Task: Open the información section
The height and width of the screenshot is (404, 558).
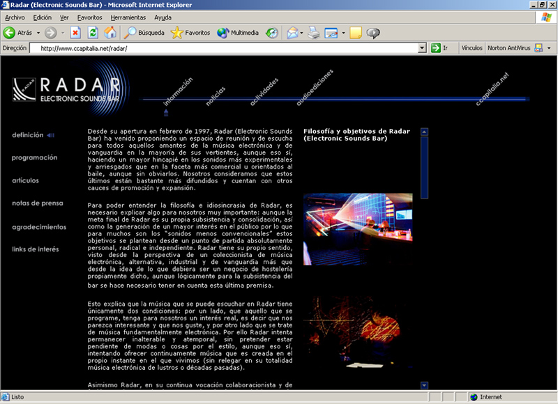Action: coord(177,92)
